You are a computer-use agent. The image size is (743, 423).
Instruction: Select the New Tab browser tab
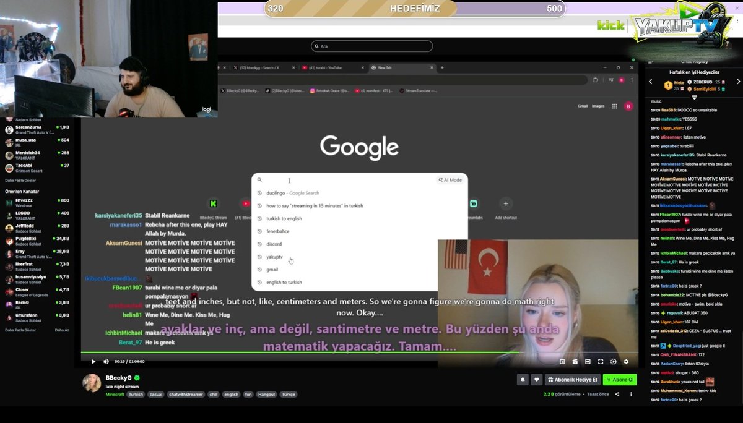point(401,67)
